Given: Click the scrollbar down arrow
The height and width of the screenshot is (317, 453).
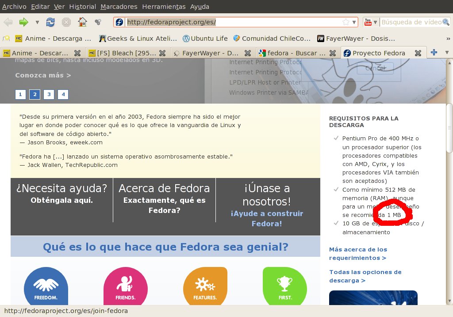Looking at the screenshot, I should 449,301.
